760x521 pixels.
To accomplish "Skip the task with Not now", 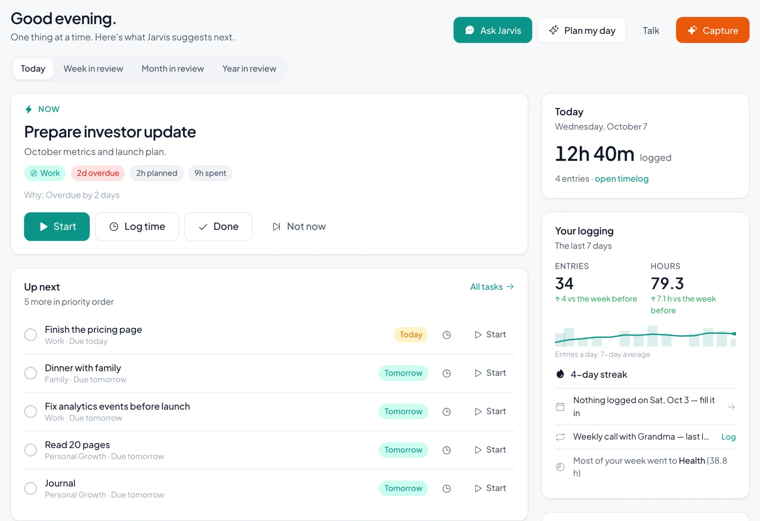I will tap(299, 226).
